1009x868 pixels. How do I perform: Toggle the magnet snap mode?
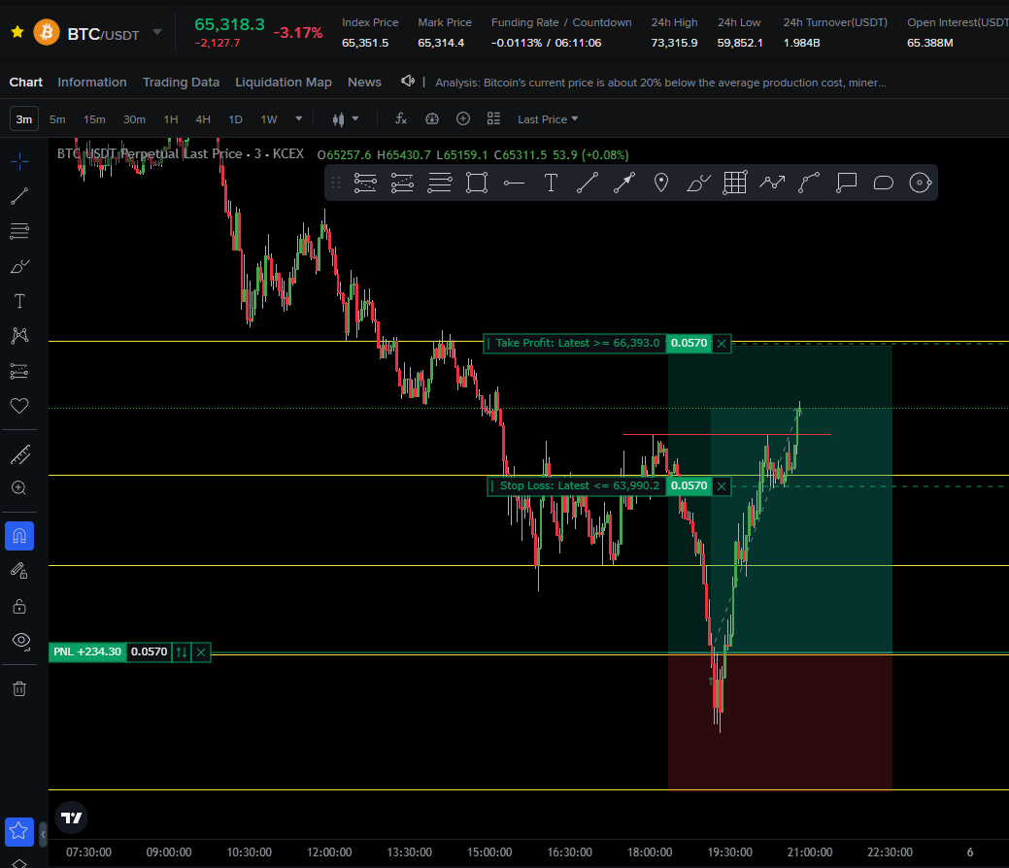point(19,536)
